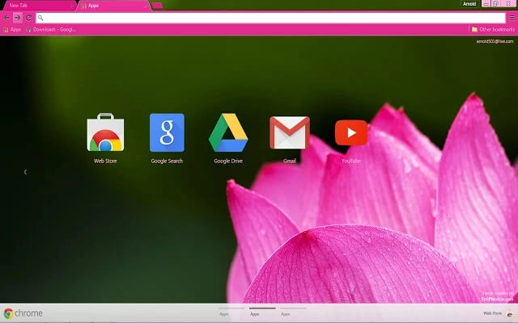Screen dimensions: 518x323
Task: Click the Google Drive label text
Action: (x=228, y=161)
